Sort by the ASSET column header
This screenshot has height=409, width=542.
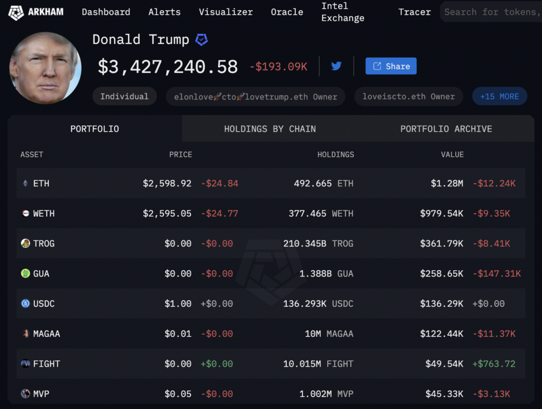[32, 155]
